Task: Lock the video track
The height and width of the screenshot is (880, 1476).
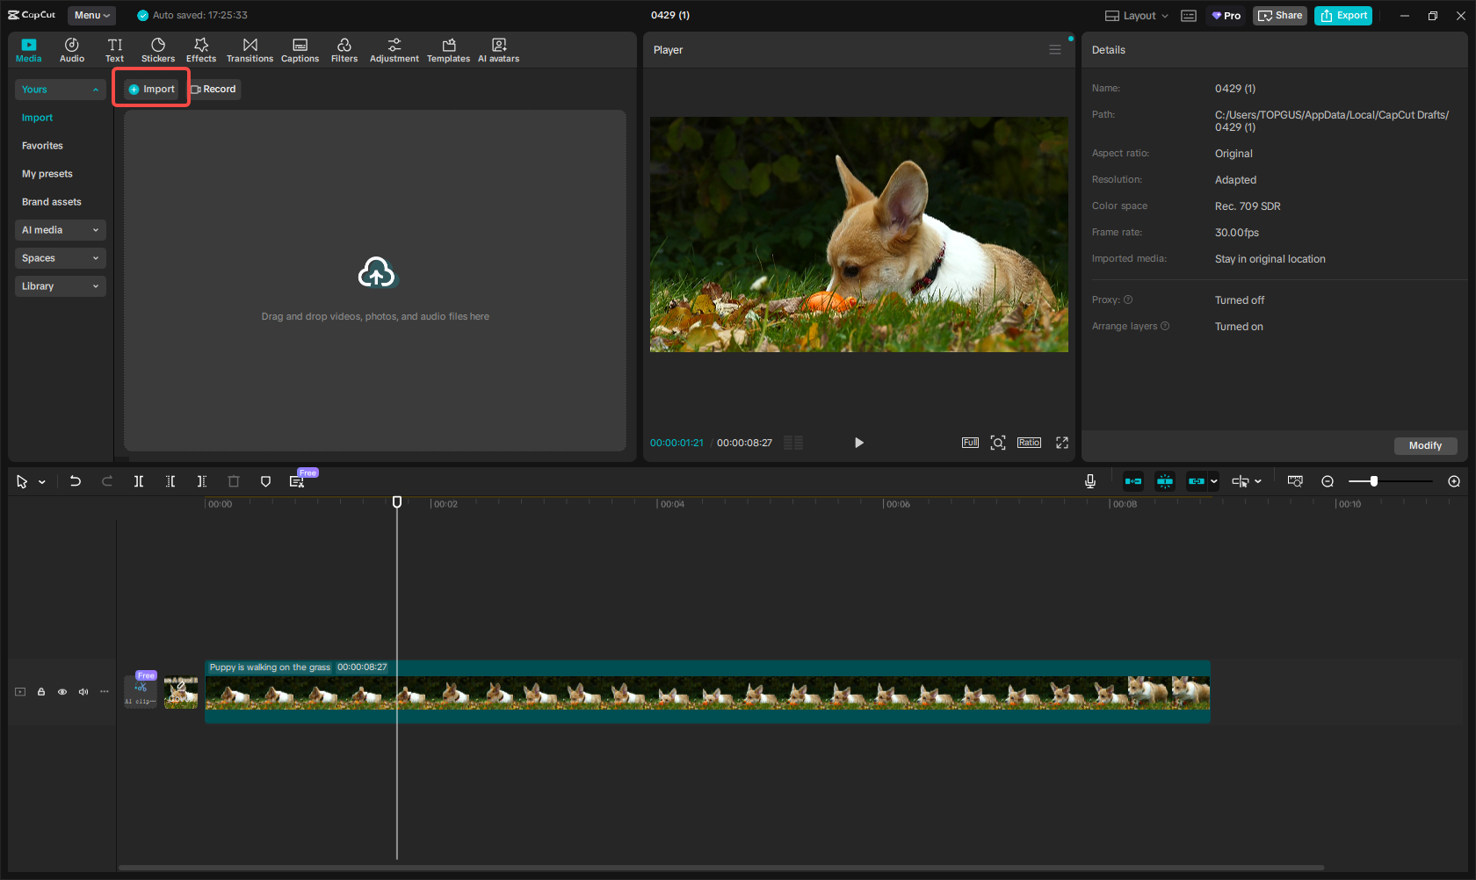Action: pyautogui.click(x=40, y=692)
